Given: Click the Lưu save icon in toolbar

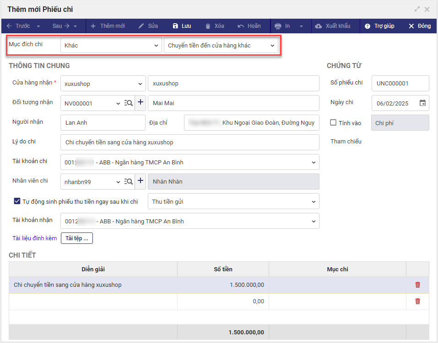Looking at the screenshot, I should 176,26.
